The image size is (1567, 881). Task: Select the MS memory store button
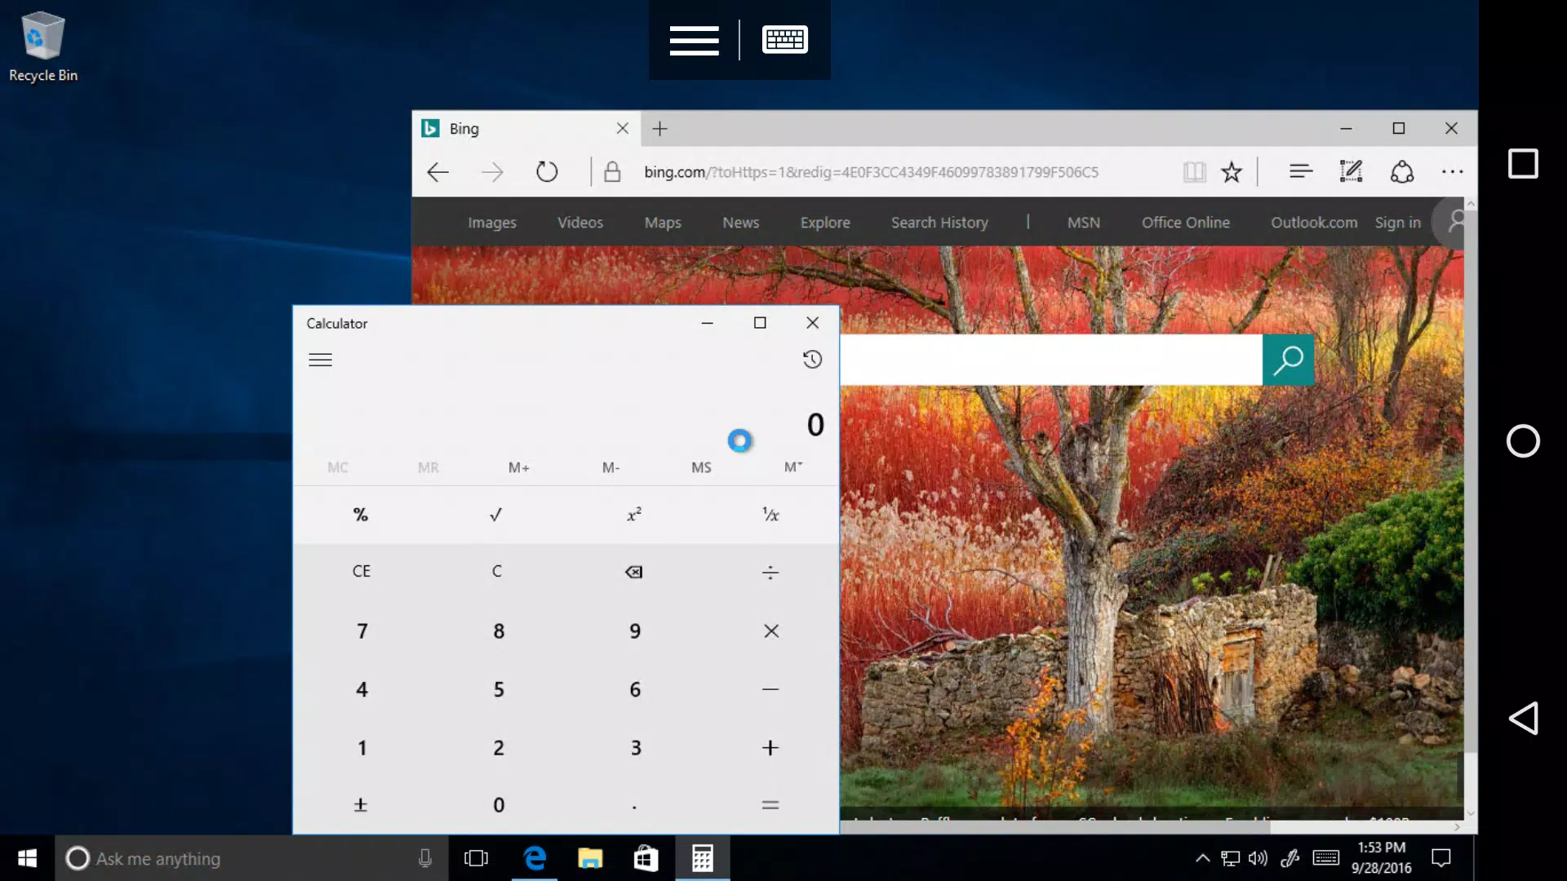click(x=702, y=466)
